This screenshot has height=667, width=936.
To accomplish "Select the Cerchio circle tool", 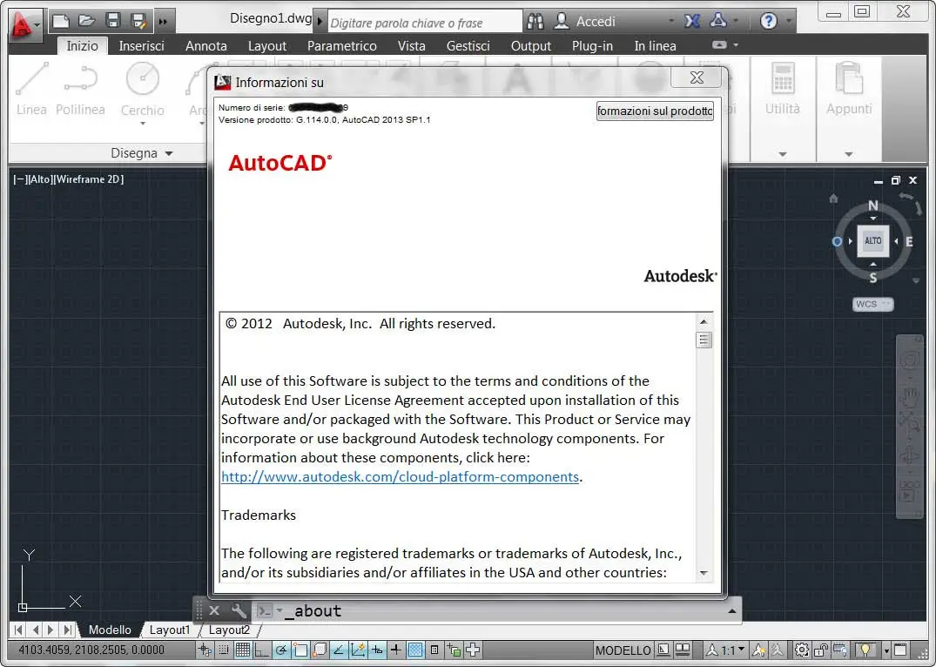I will pyautogui.click(x=142, y=88).
